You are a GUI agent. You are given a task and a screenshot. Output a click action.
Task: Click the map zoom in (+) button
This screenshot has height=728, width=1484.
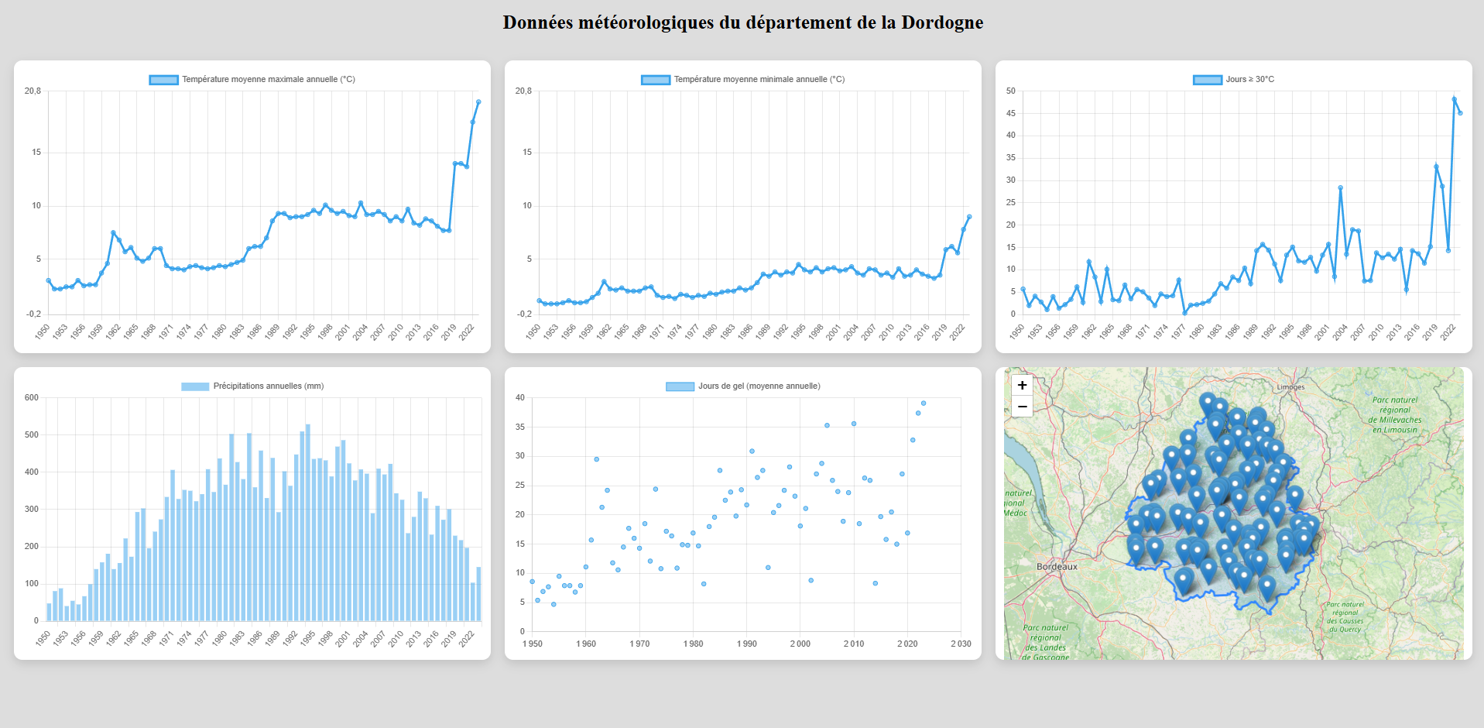(1022, 384)
